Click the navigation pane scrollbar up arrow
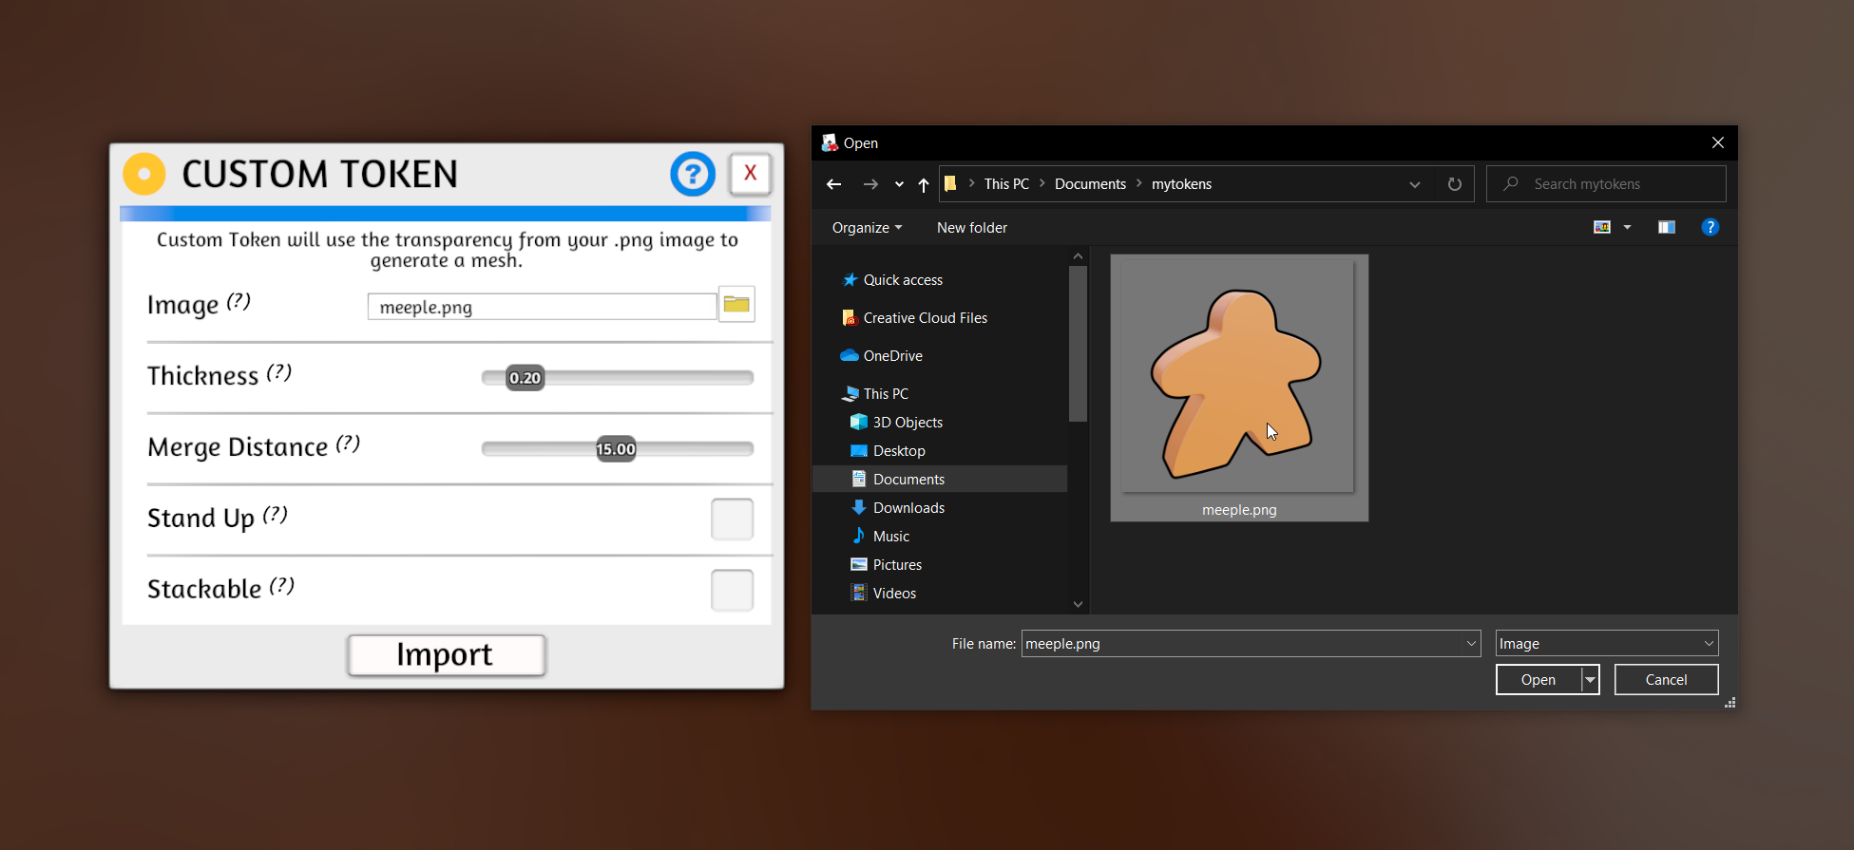Image resolution: width=1854 pixels, height=850 pixels. click(1078, 256)
